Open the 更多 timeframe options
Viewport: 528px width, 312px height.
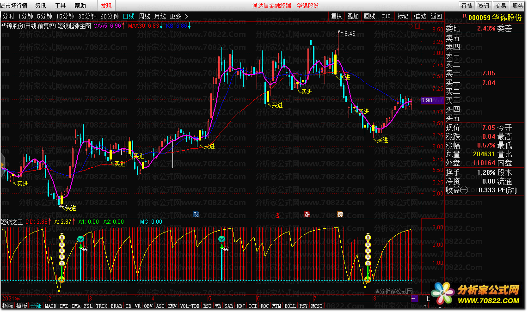pyautogui.click(x=176, y=16)
